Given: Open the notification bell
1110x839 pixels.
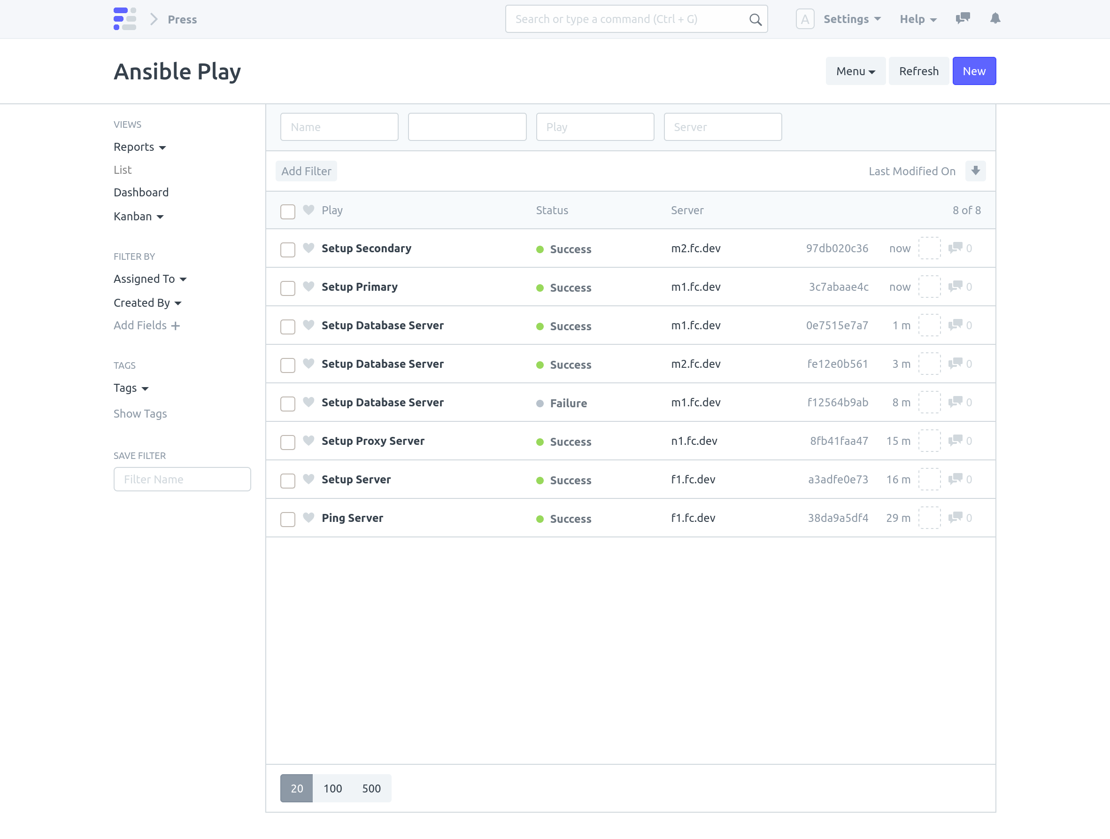Looking at the screenshot, I should (995, 19).
